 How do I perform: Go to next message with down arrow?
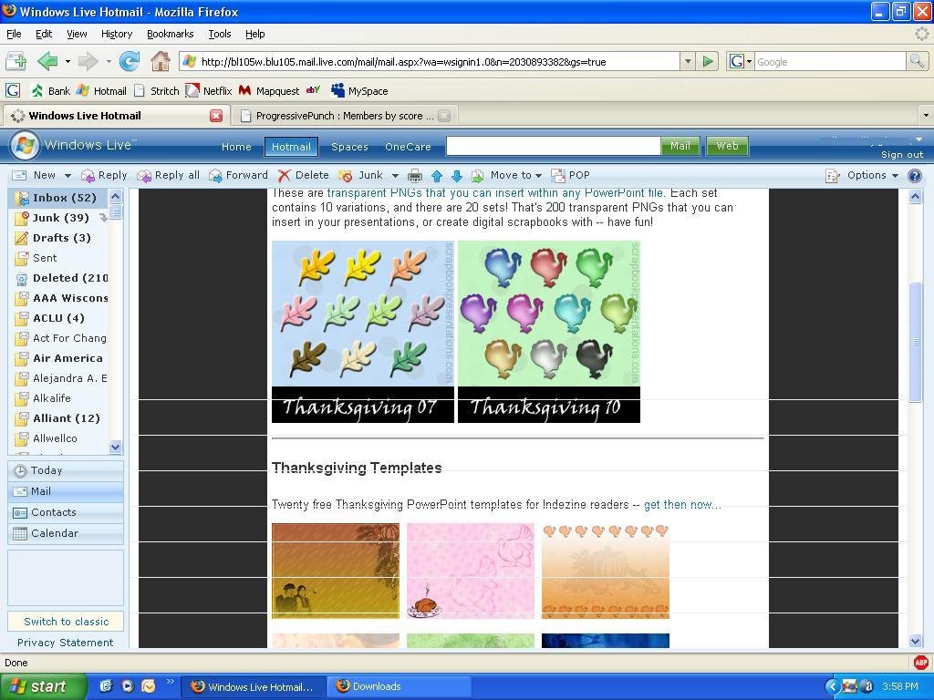pyautogui.click(x=457, y=176)
